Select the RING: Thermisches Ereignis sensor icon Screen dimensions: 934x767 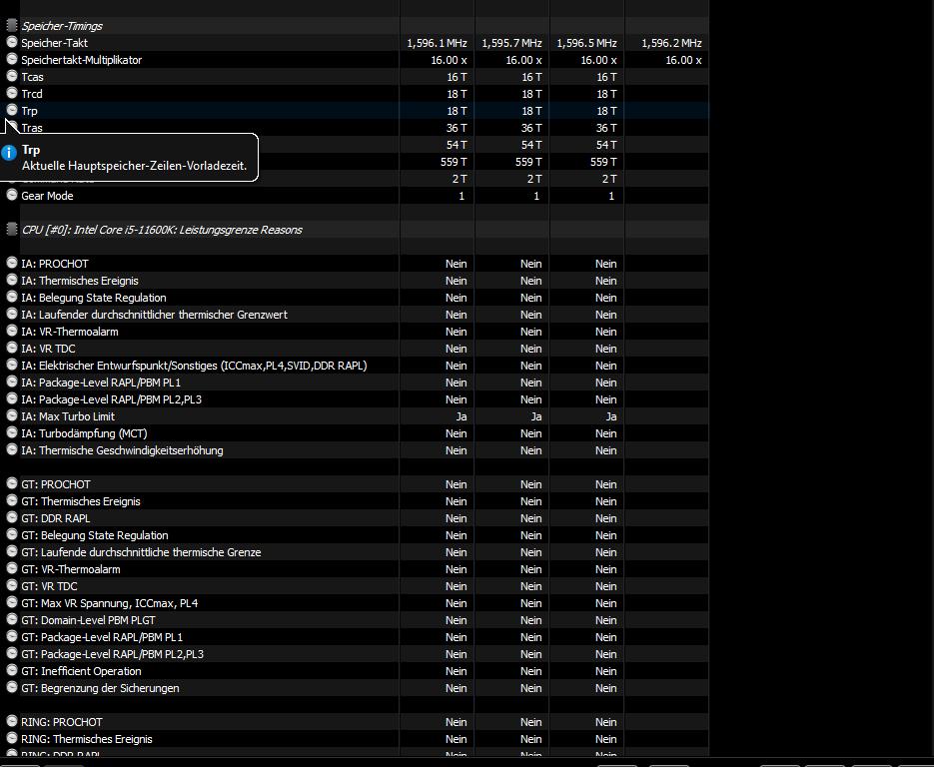(12, 738)
